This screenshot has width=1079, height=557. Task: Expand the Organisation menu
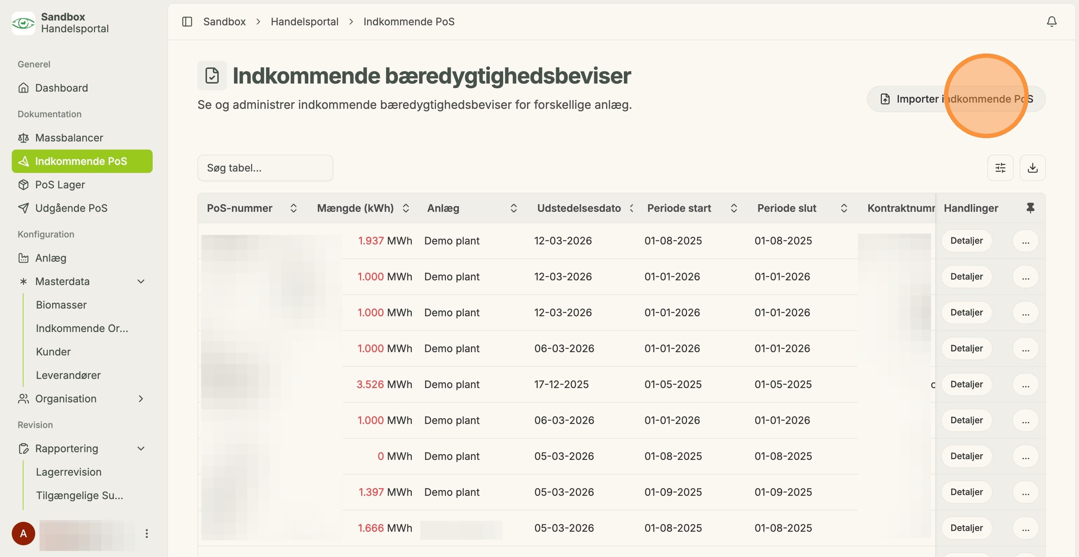point(141,399)
